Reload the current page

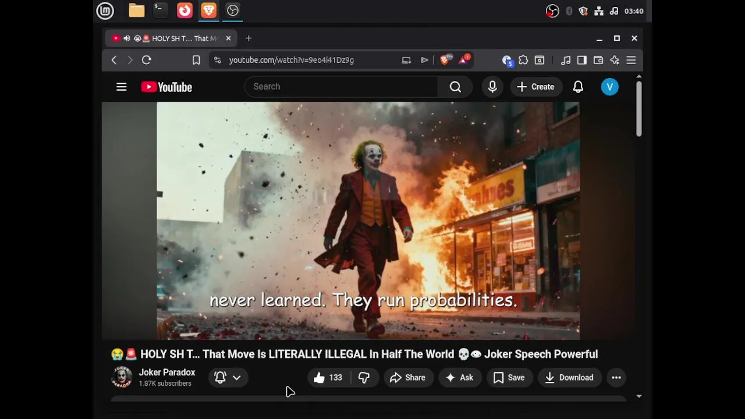[147, 60]
